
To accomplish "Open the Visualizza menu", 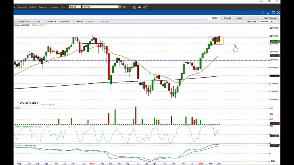I will click(x=54, y=7).
